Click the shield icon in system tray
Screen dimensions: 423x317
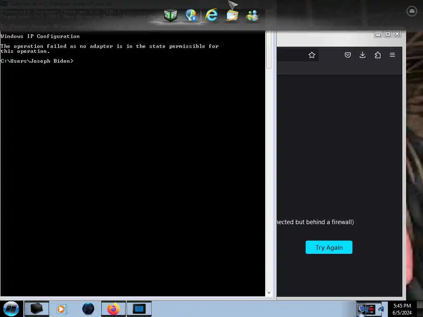361,309
